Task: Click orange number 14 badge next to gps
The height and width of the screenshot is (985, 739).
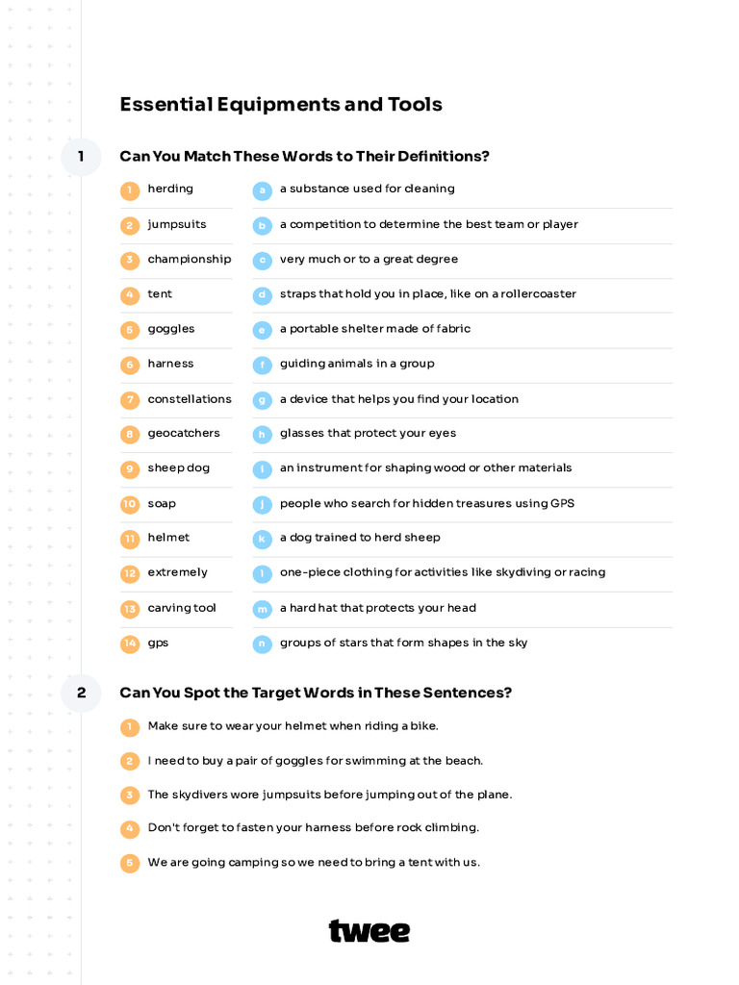Action: 130,644
